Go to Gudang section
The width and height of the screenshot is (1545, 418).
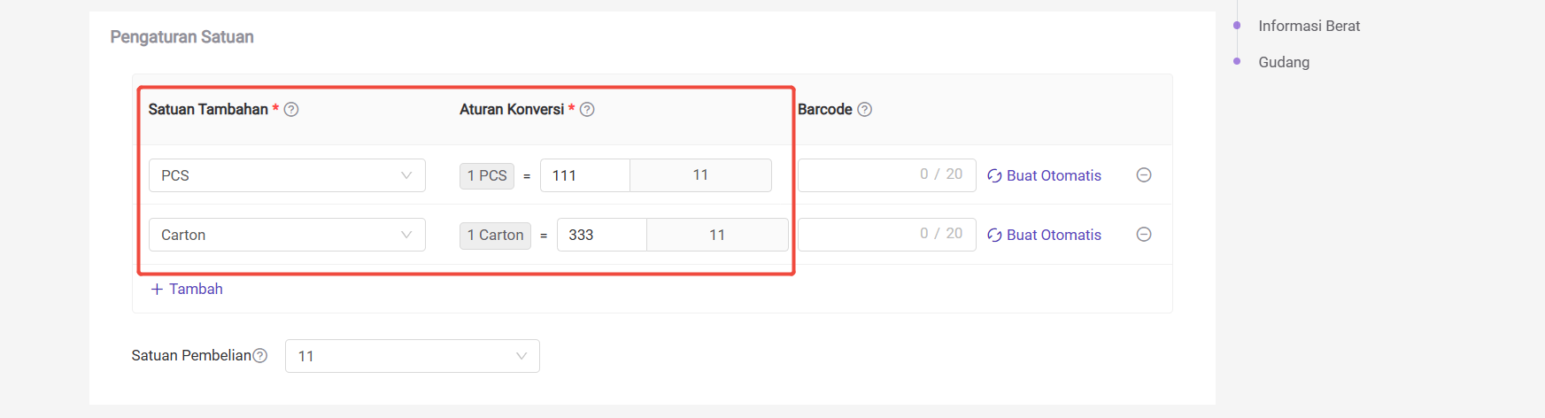pos(1284,62)
